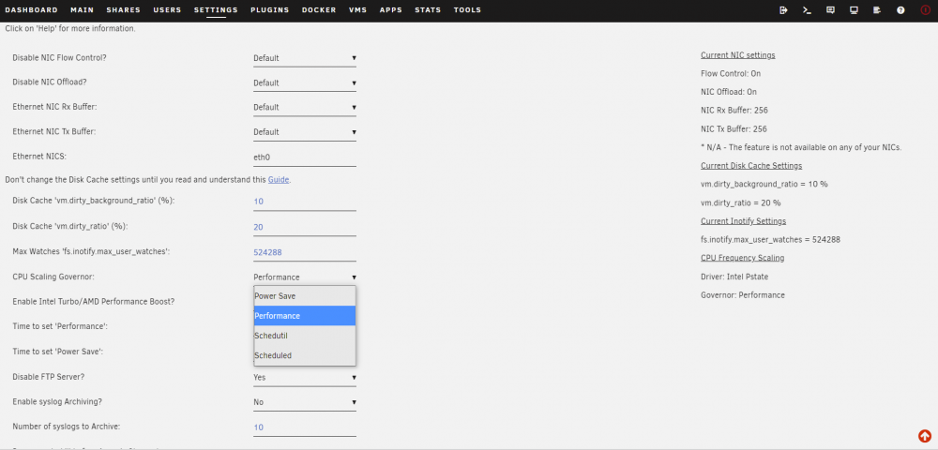Go to the Main tab
The width and height of the screenshot is (938, 450).
point(82,10)
